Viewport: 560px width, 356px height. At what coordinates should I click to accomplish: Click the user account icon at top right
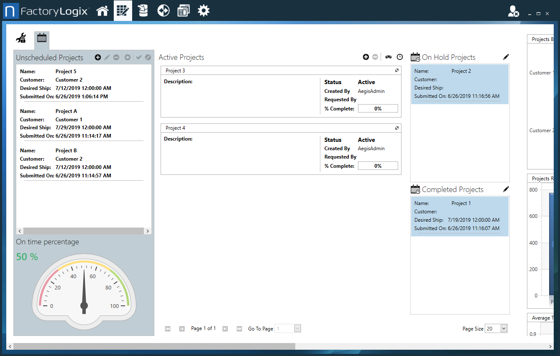tap(513, 11)
